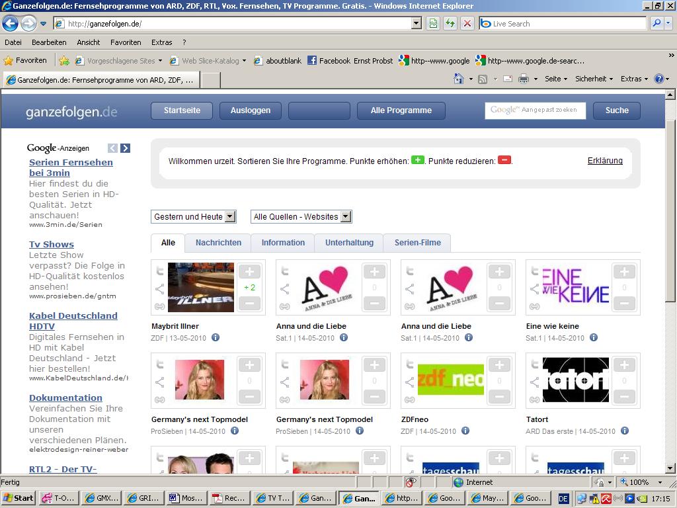Click the Stop loading red X icon
The image size is (677, 508).
tap(467, 23)
